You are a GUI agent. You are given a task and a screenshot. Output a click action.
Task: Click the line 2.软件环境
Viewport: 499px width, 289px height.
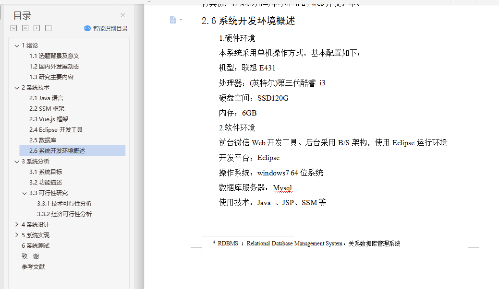click(237, 127)
